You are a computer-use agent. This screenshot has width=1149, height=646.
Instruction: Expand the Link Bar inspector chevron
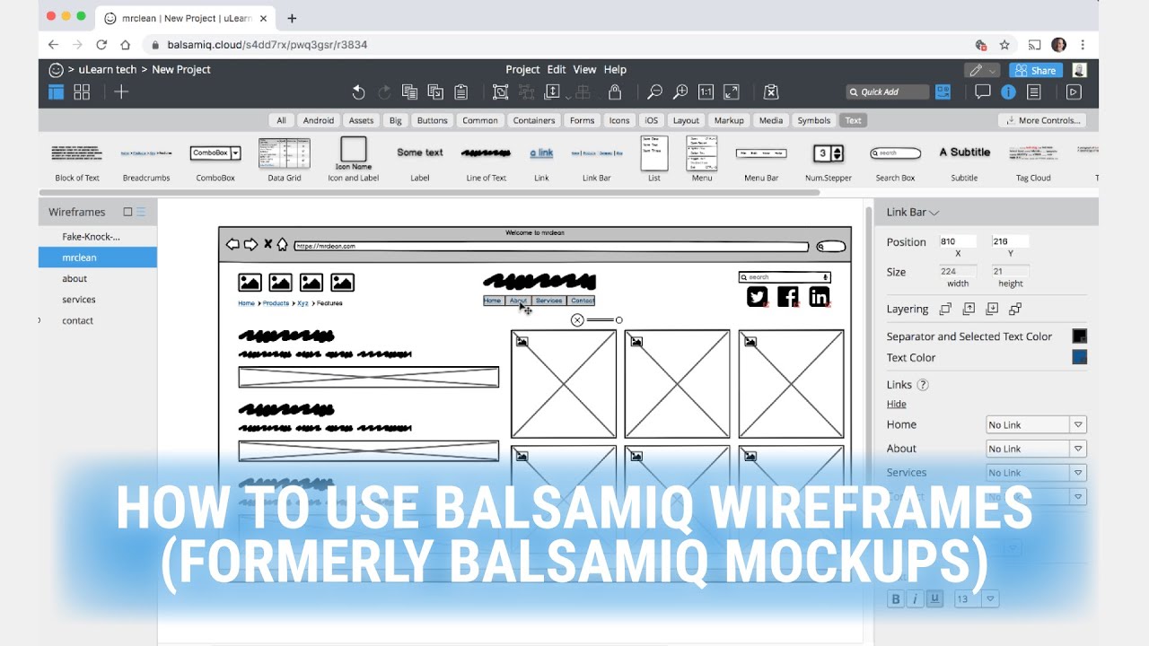934,213
